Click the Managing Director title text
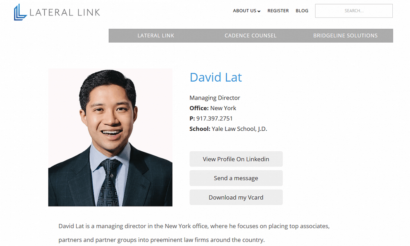The width and height of the screenshot is (410, 246). coord(215,98)
